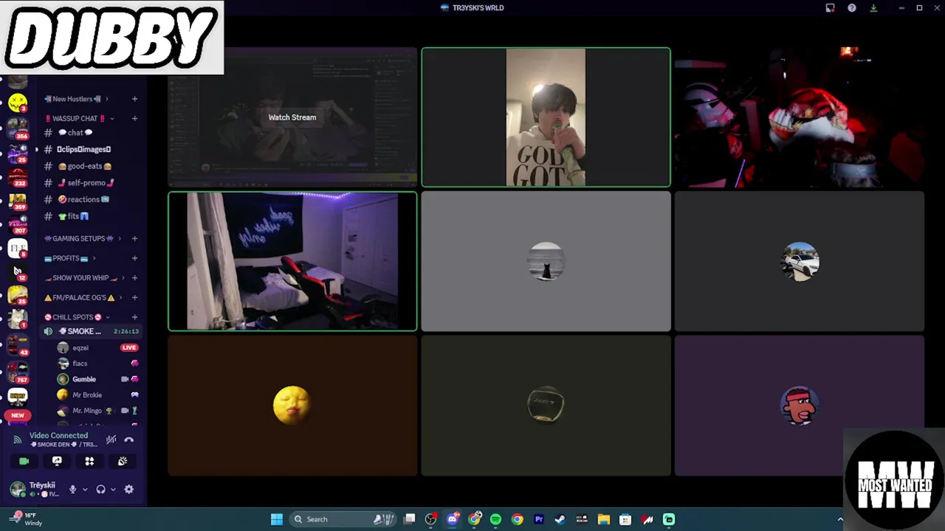The height and width of the screenshot is (531, 945).
Task: Click Video Connected status text
Action: click(58, 435)
